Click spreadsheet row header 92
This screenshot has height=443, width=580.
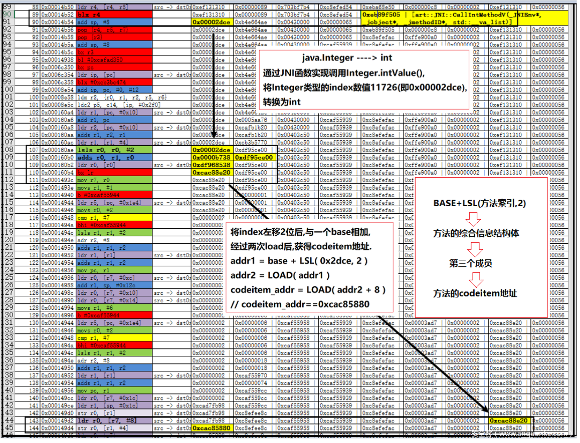click(8, 29)
